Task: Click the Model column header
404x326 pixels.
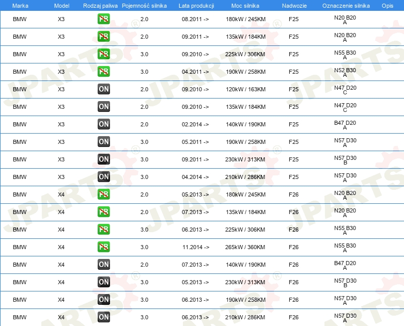Action: 61,6
